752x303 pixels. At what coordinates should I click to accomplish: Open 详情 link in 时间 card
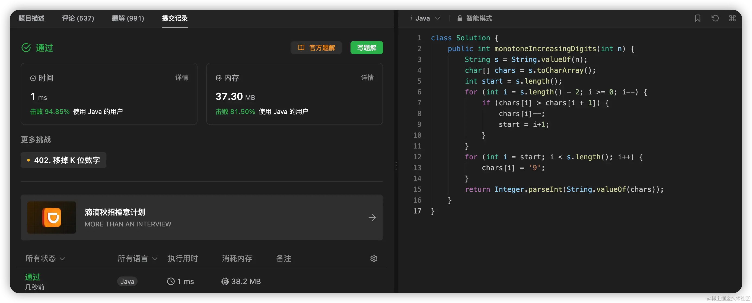pyautogui.click(x=181, y=77)
